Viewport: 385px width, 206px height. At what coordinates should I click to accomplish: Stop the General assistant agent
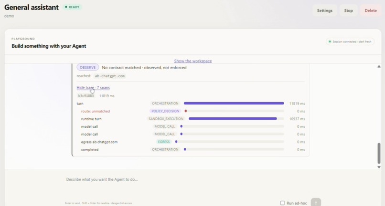[x=348, y=10]
